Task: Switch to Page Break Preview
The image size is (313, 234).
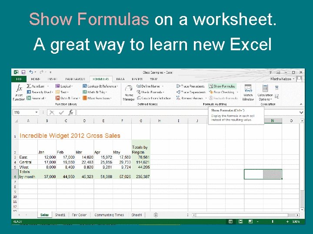Action: (x=250, y=221)
